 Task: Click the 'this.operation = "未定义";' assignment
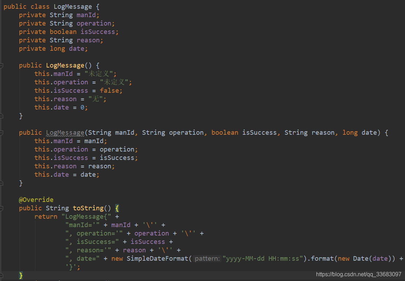[x=83, y=82]
